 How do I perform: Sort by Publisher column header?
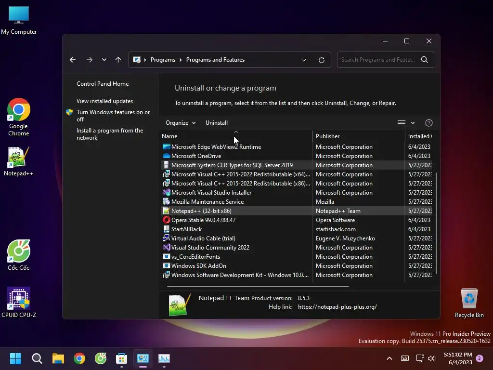tap(359, 136)
